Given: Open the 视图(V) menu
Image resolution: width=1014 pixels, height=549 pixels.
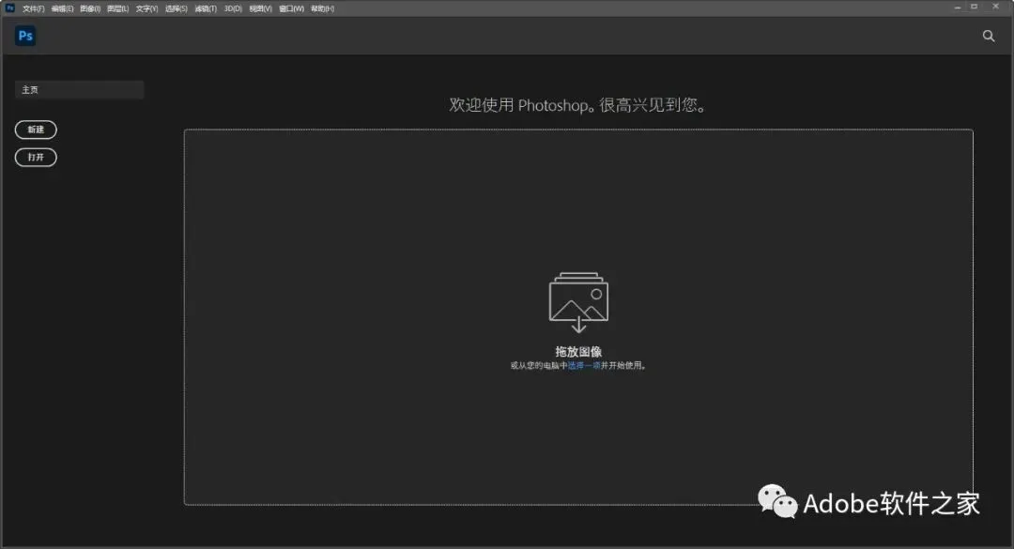Looking at the screenshot, I should tap(261, 8).
